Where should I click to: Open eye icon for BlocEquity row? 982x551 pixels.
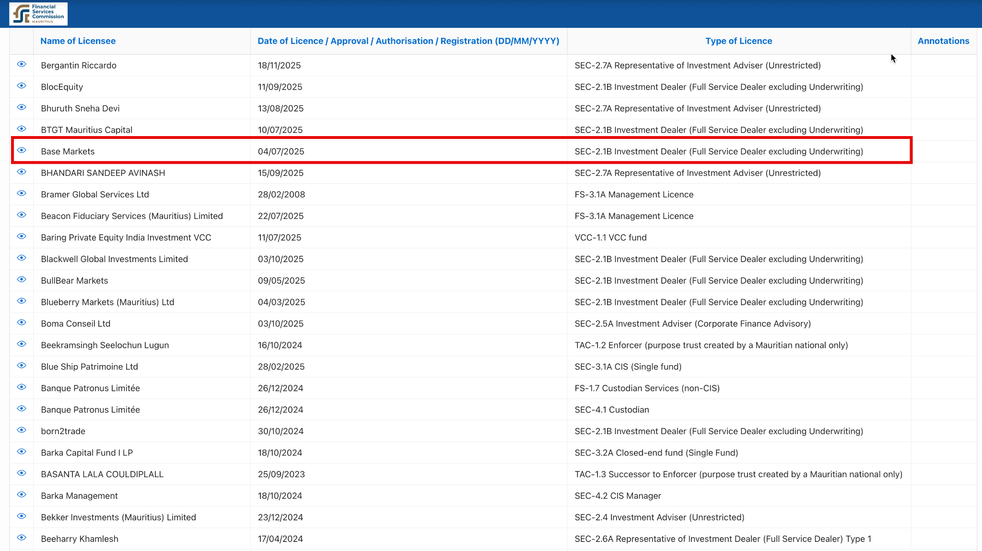click(22, 86)
